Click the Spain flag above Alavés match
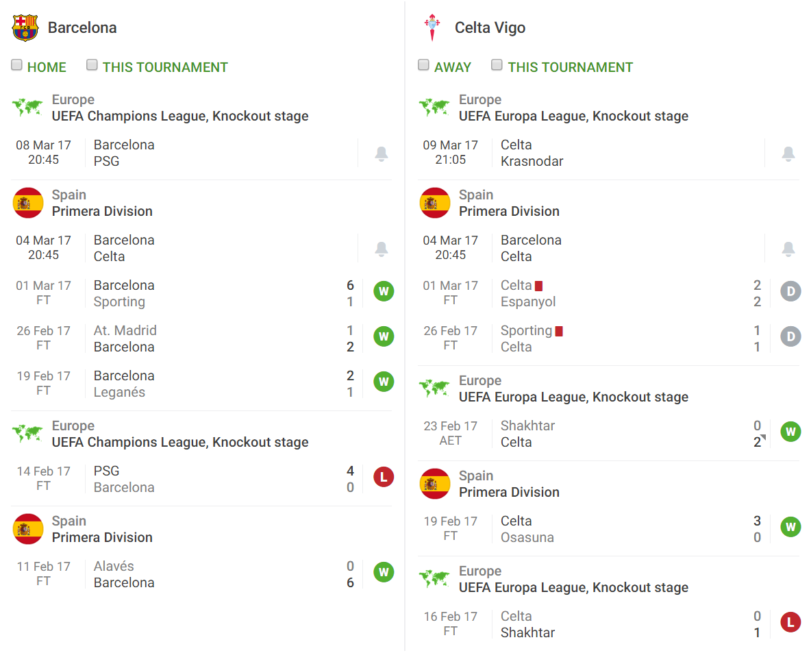 point(28,529)
